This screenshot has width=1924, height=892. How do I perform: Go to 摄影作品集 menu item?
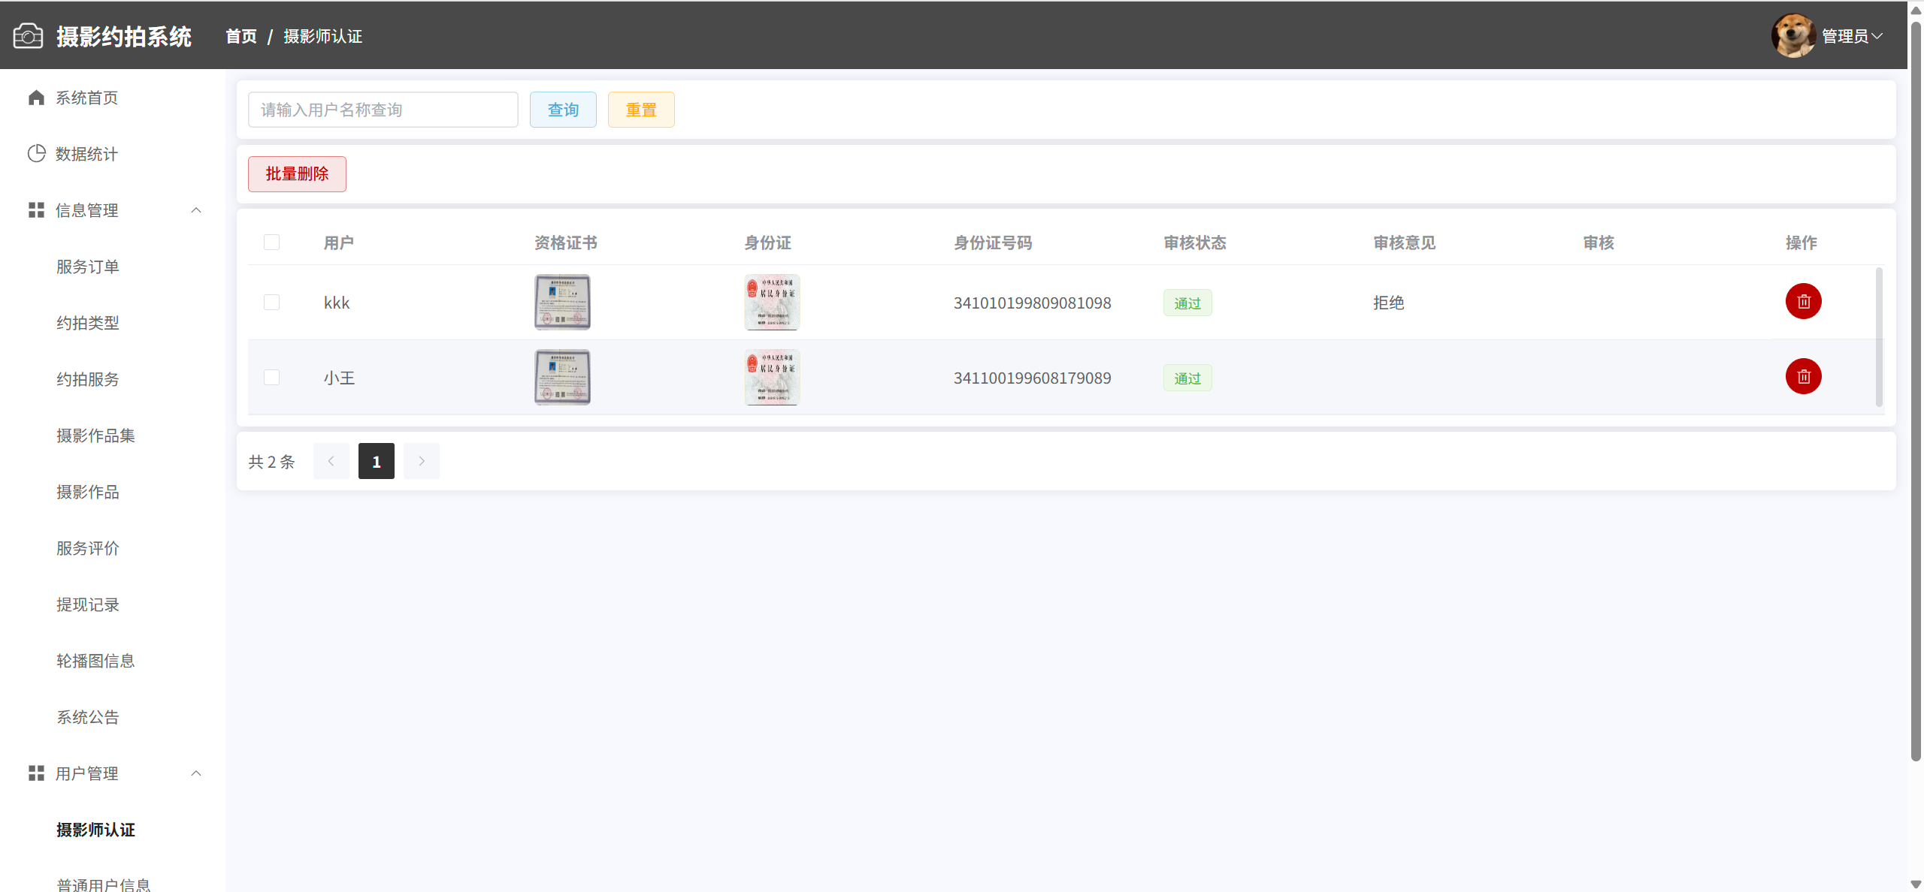pos(95,435)
